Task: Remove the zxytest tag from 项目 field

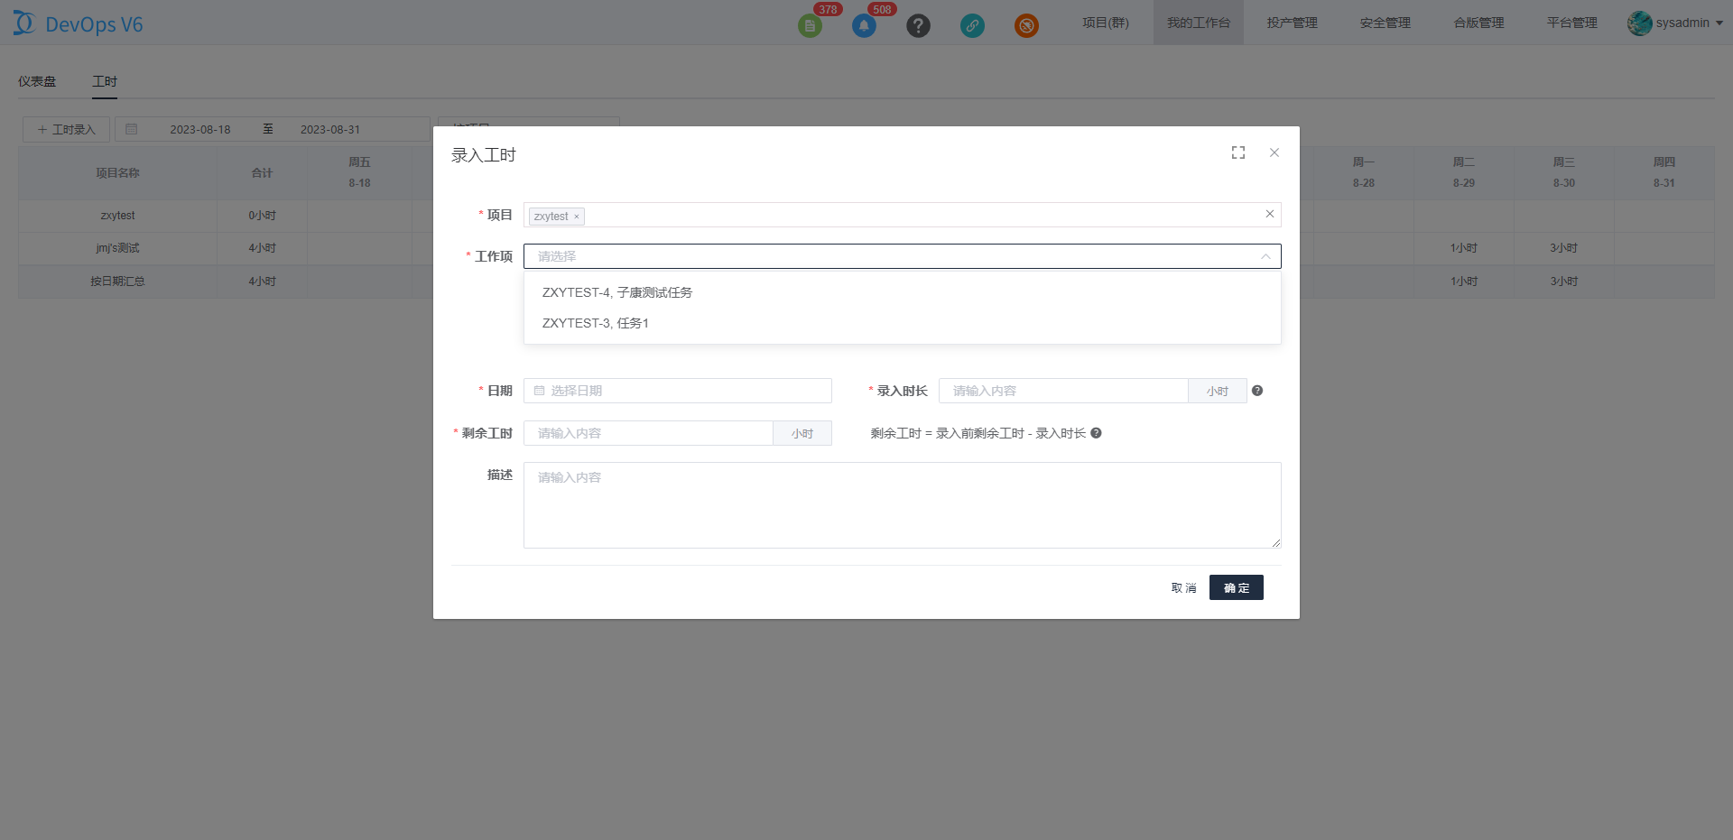Action: tap(577, 217)
